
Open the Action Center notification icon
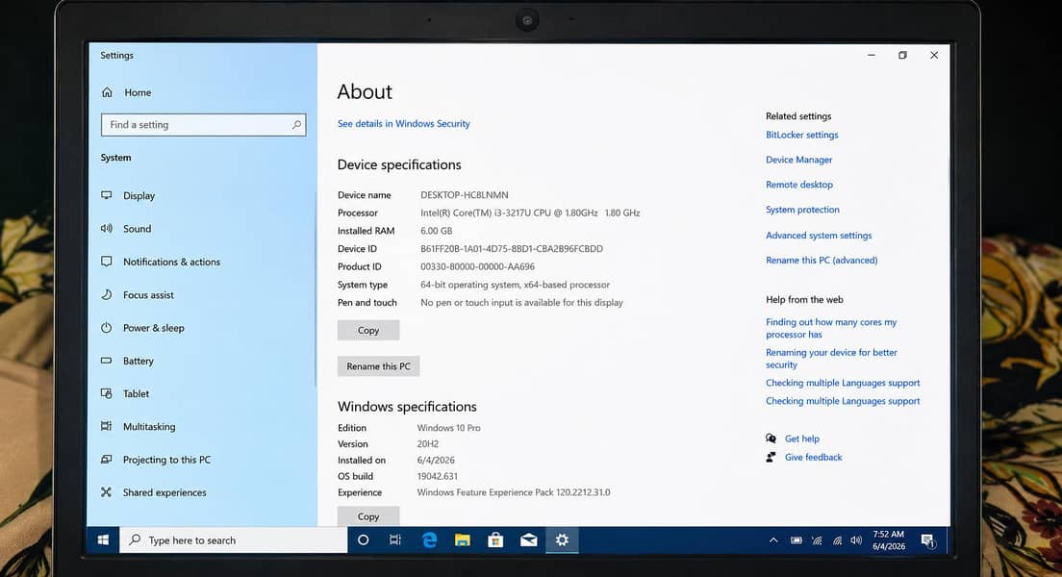pos(928,540)
